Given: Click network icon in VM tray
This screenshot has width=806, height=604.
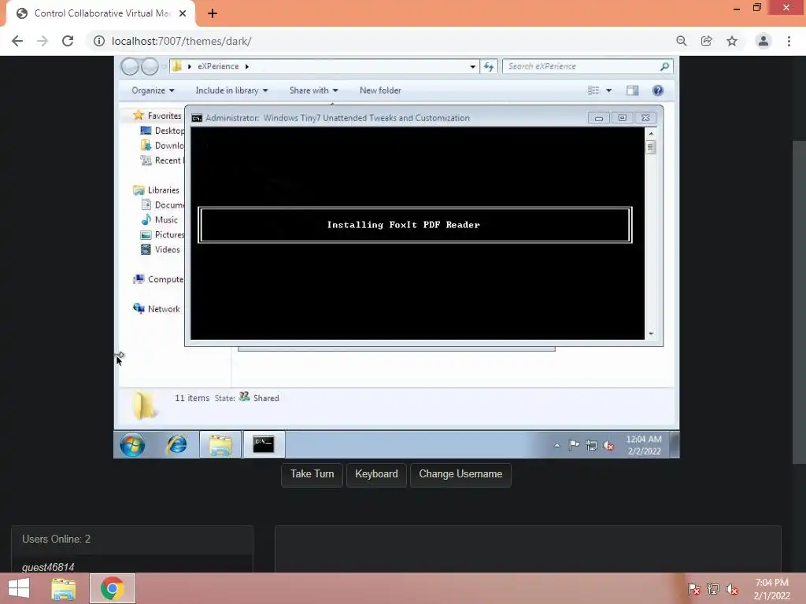Looking at the screenshot, I should click(591, 445).
